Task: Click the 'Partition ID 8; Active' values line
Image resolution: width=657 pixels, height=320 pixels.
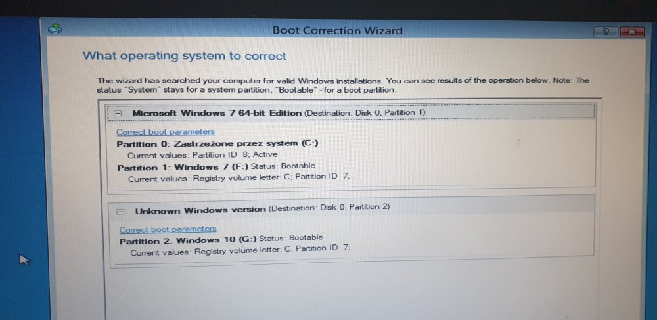Action: [x=202, y=155]
